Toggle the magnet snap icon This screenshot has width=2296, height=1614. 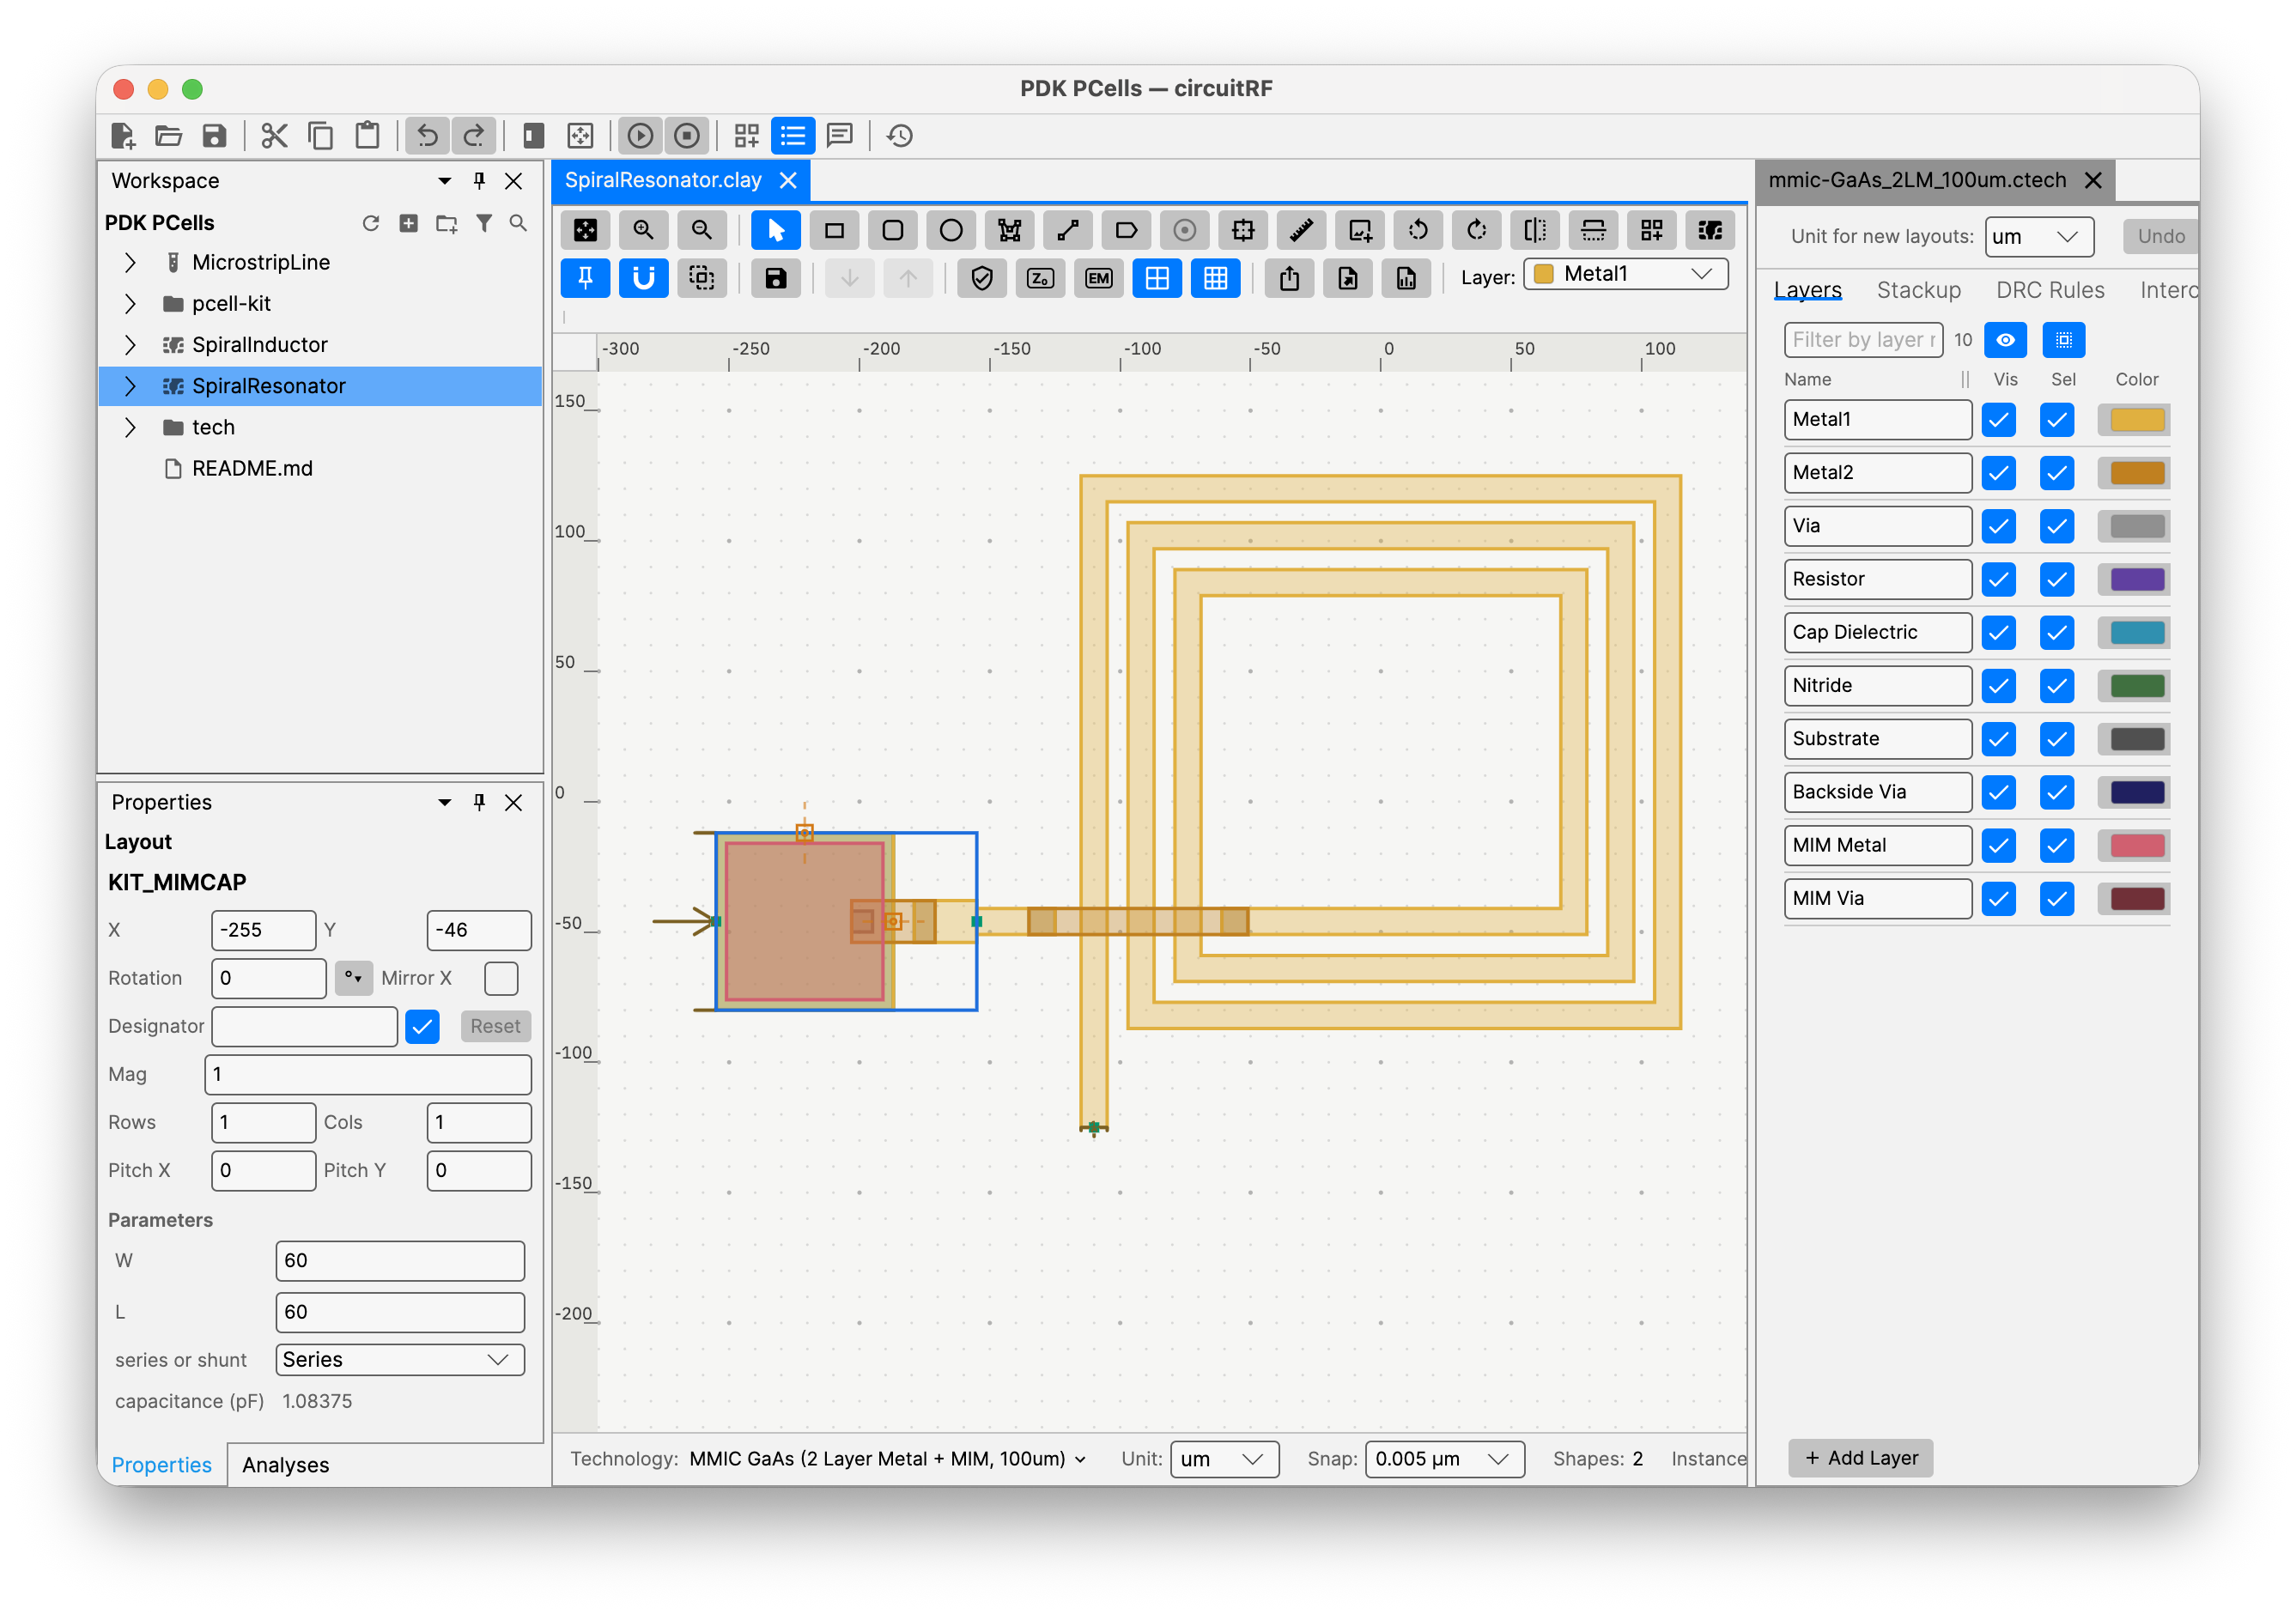(x=644, y=279)
